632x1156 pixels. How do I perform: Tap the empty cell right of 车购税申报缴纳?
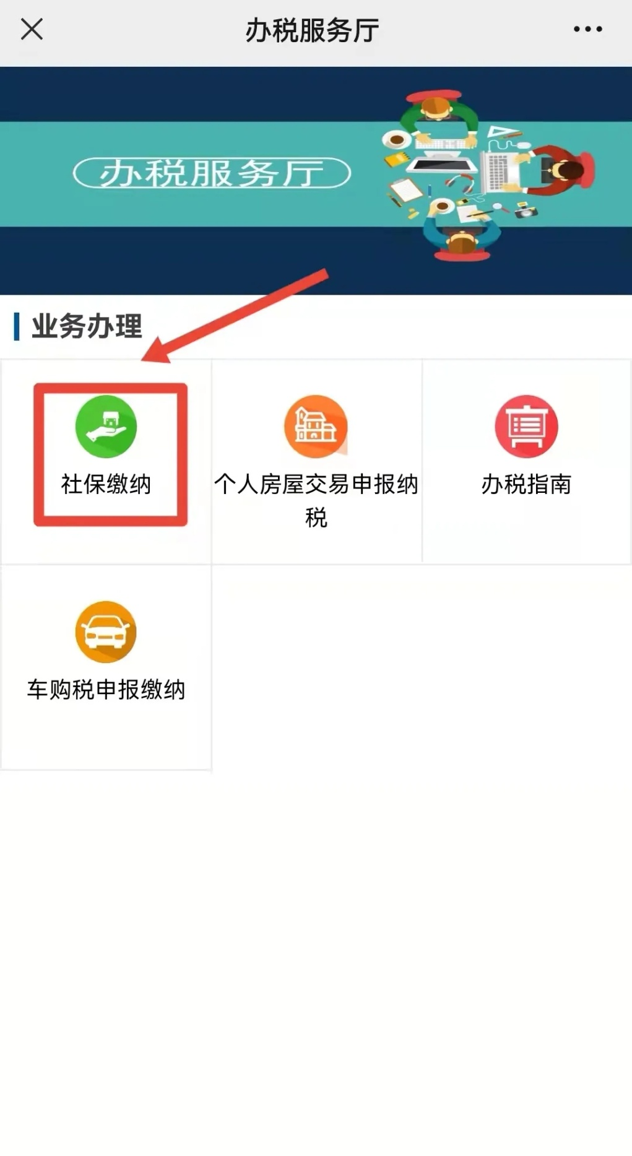coord(316,667)
